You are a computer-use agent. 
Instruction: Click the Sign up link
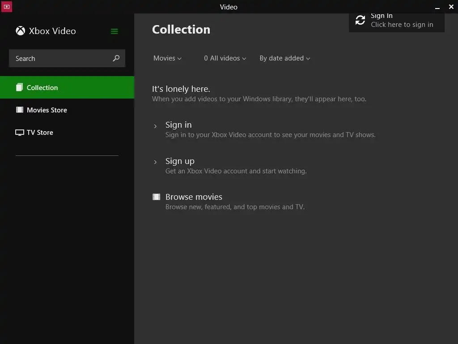[180, 161]
